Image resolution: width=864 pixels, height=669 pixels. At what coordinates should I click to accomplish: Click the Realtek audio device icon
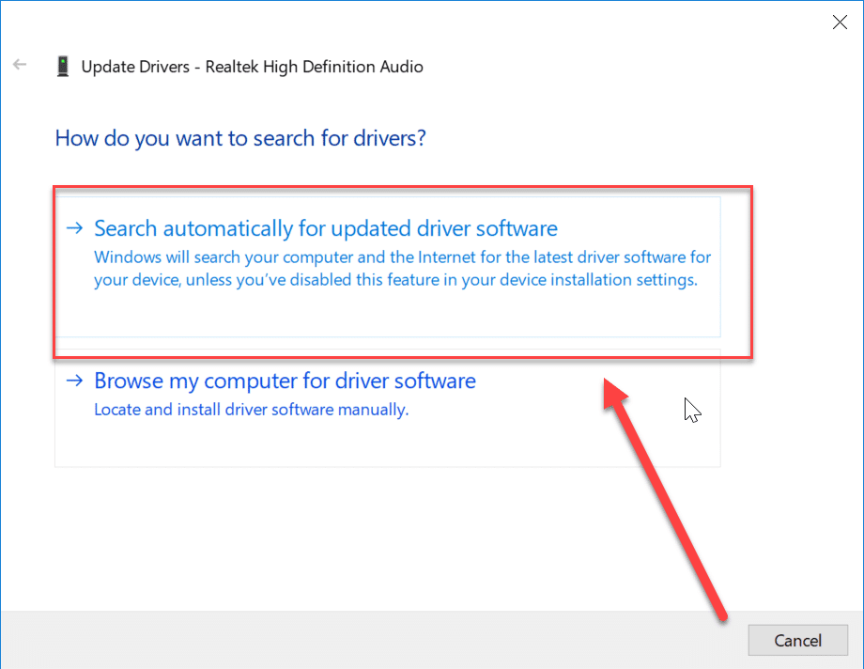[63, 67]
